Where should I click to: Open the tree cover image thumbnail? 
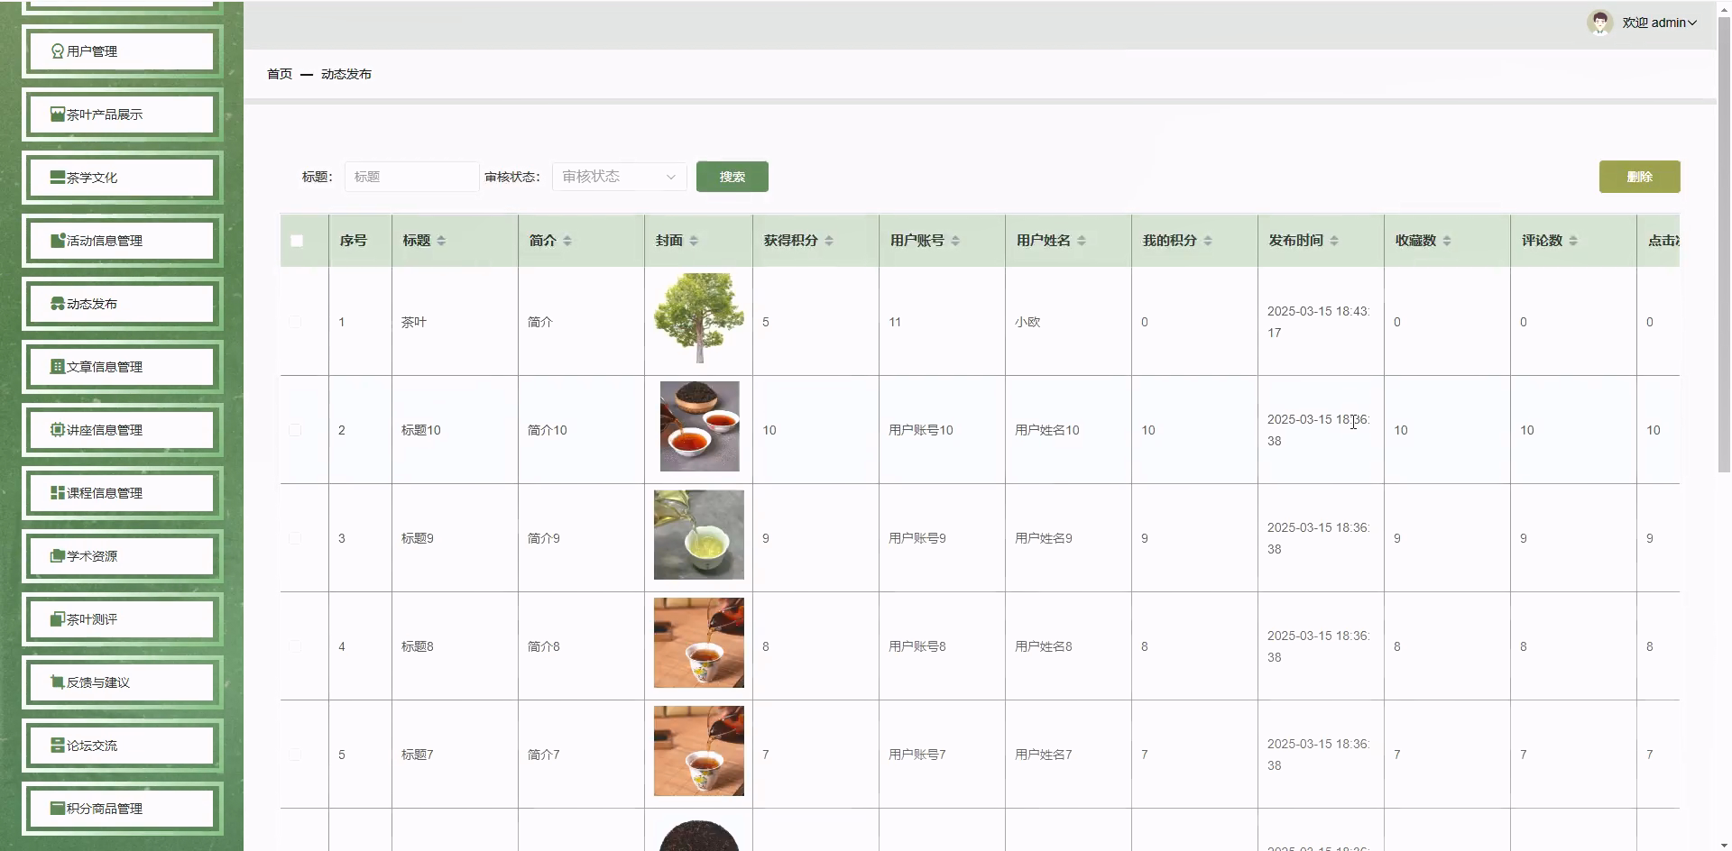coord(699,318)
